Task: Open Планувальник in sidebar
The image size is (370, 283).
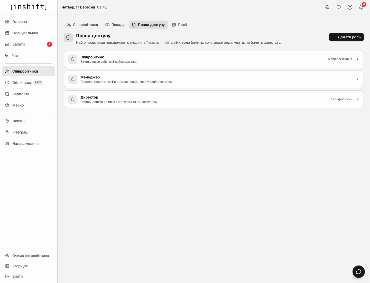Action: pyautogui.click(x=29, y=33)
